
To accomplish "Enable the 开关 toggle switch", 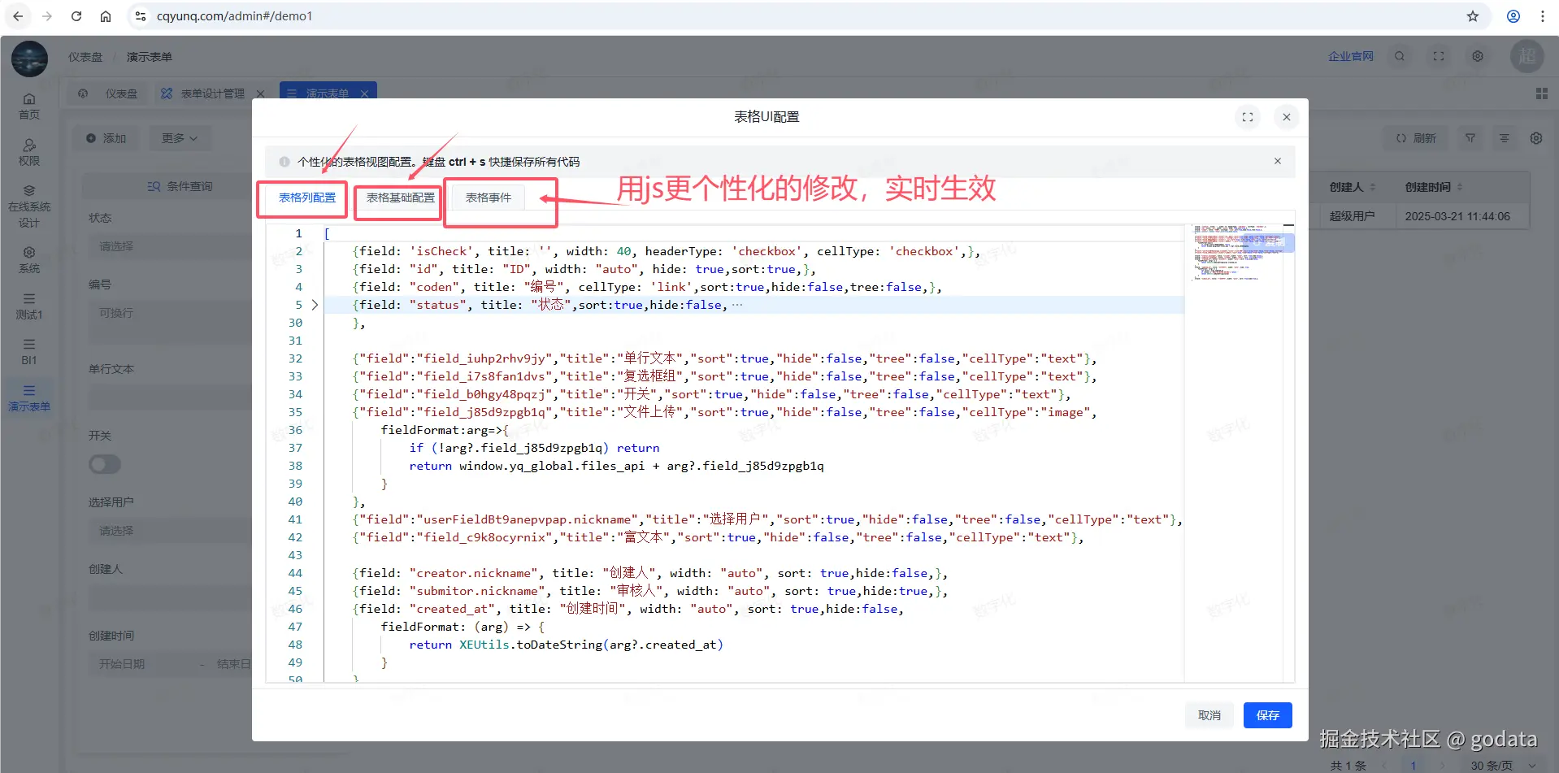I will point(104,464).
